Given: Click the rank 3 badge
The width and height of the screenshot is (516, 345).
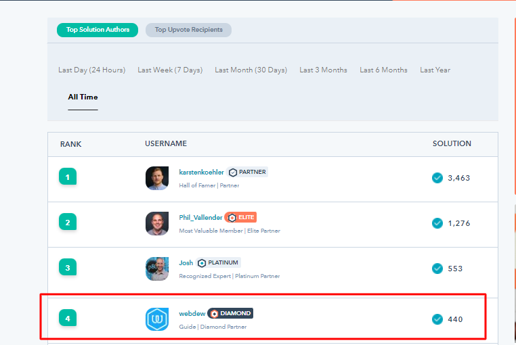Looking at the screenshot, I should click(x=68, y=267).
